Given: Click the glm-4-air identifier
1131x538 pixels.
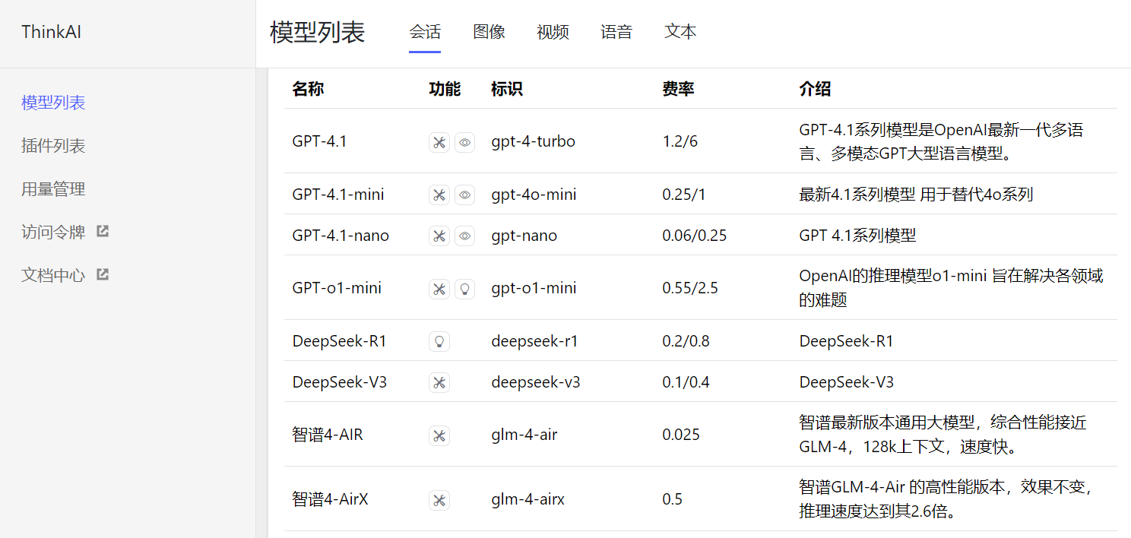Looking at the screenshot, I should tap(525, 435).
